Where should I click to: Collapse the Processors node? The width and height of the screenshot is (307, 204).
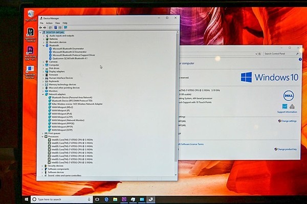click(x=42, y=137)
